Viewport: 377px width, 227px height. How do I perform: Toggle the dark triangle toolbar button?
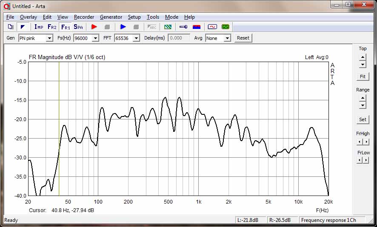point(23,27)
